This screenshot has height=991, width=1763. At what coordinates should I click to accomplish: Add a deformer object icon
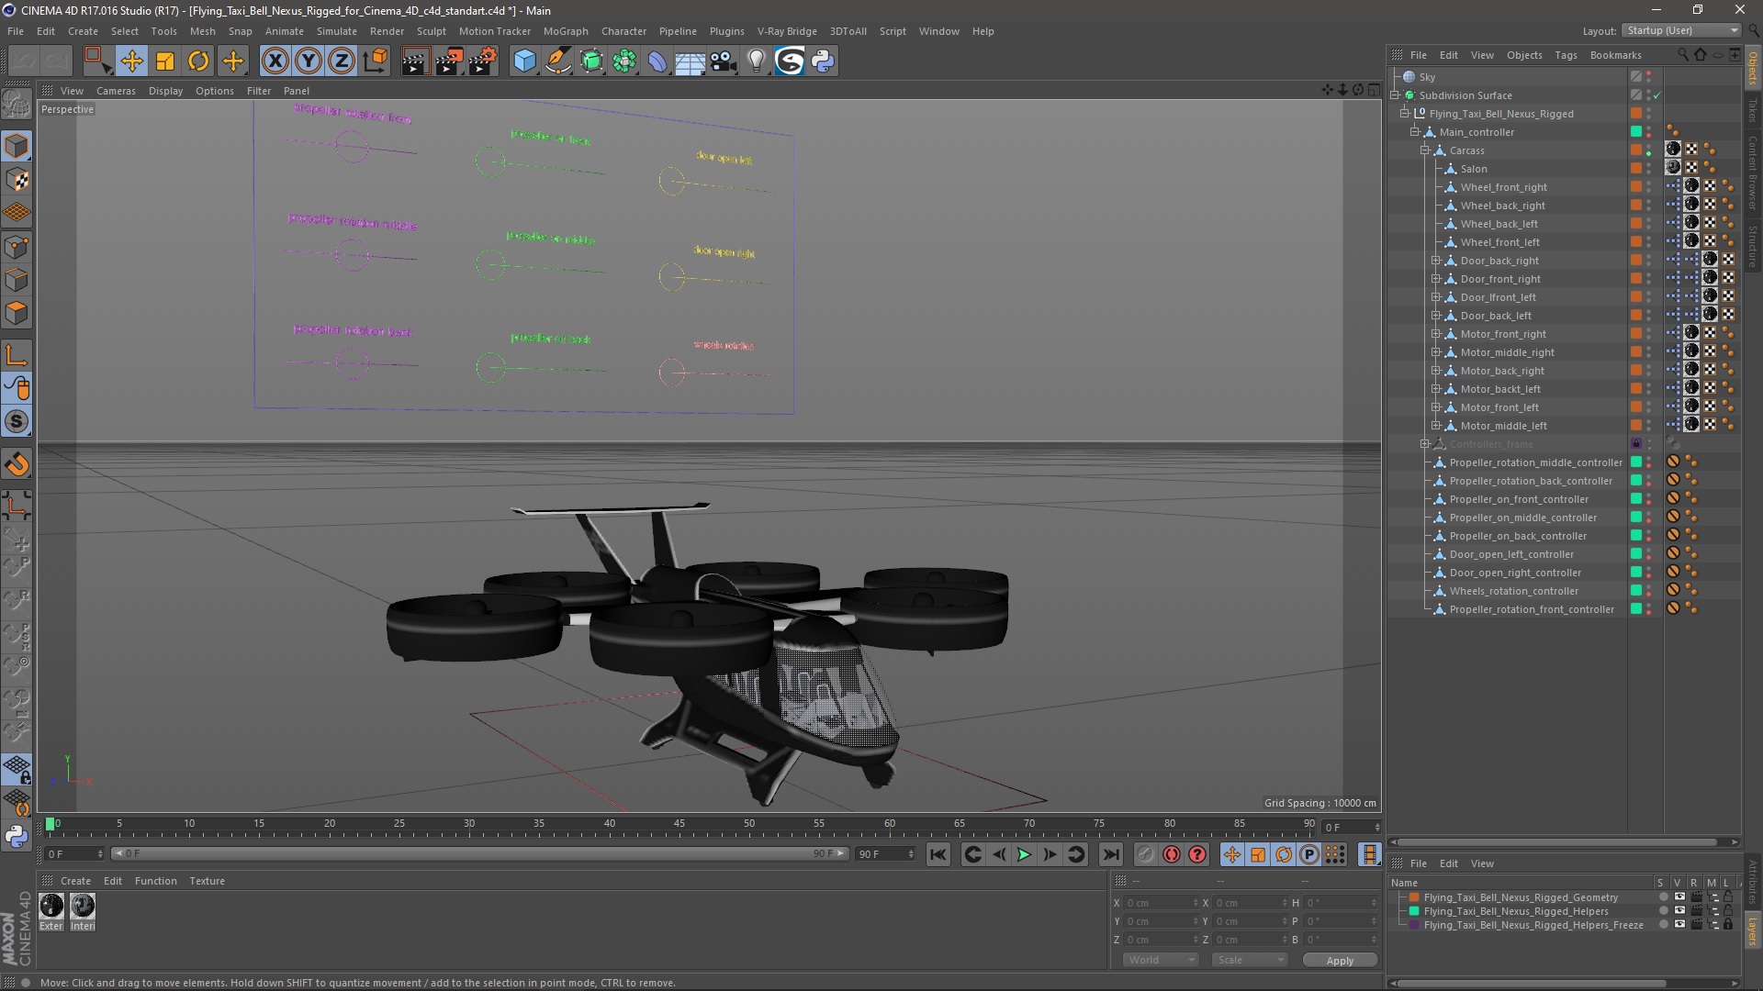[x=657, y=61]
